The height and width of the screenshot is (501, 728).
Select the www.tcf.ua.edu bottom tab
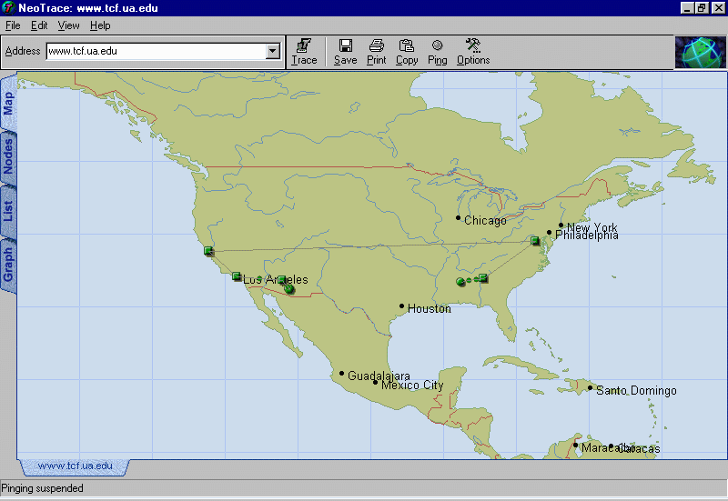point(75,466)
